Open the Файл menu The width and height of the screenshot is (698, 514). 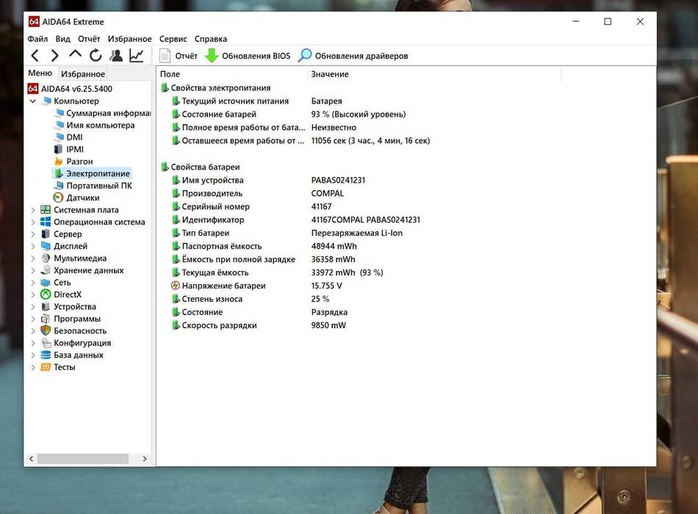pyautogui.click(x=37, y=39)
